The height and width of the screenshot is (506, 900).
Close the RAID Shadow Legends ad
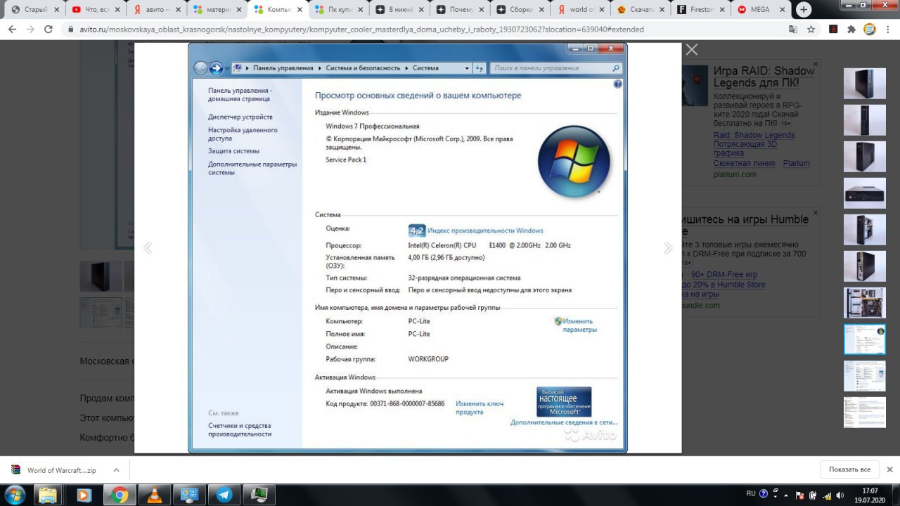[815, 64]
